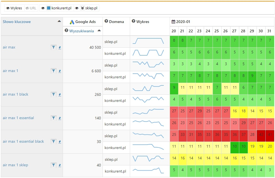Click help icon beside Wykres header

[x=133, y=21]
